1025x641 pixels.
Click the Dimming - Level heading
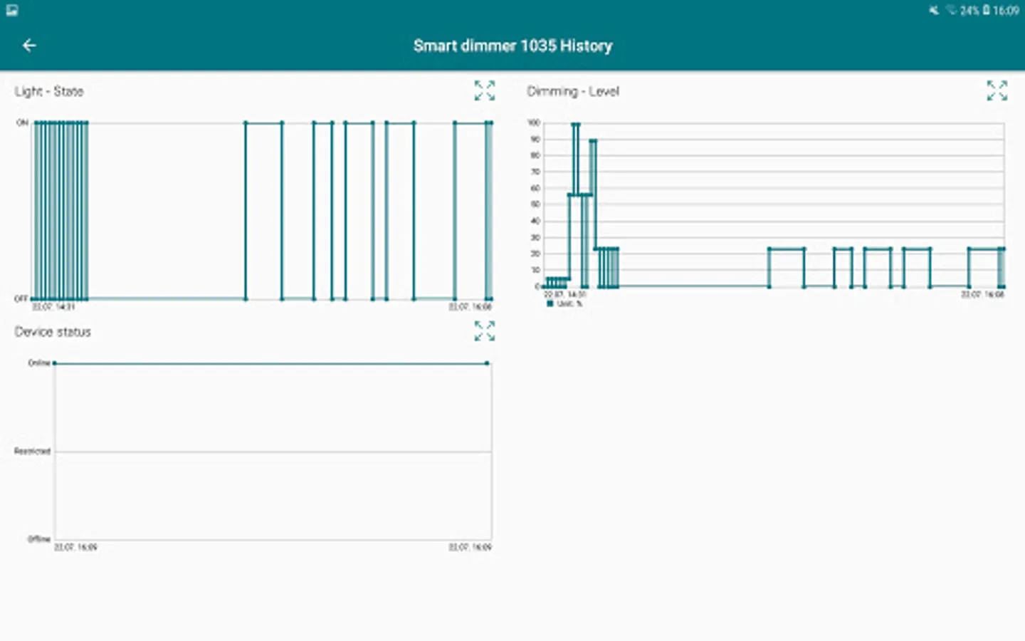[573, 91]
